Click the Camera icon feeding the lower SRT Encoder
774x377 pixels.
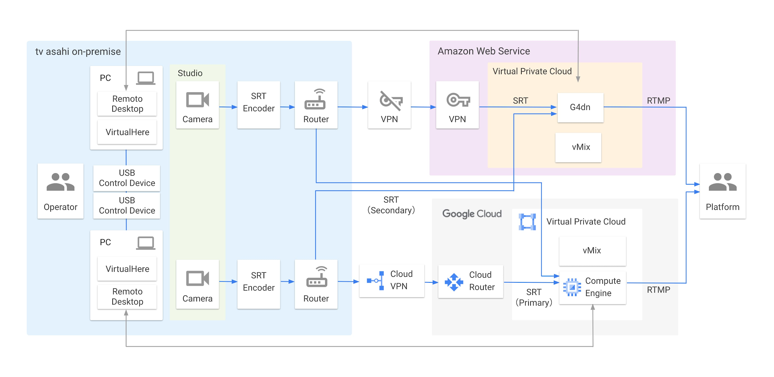[197, 279]
